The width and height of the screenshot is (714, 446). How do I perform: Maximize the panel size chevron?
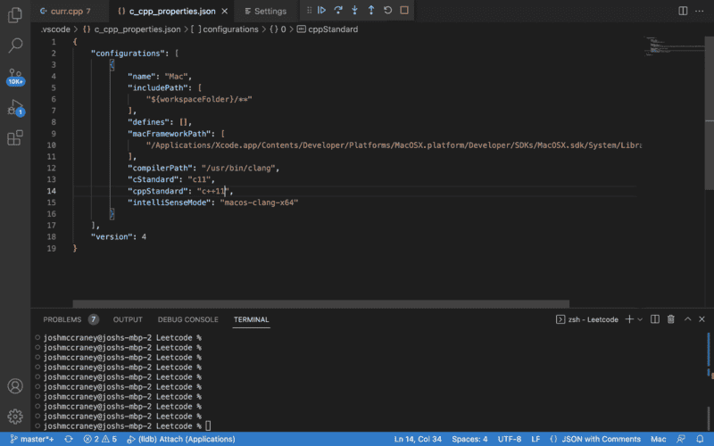click(687, 319)
